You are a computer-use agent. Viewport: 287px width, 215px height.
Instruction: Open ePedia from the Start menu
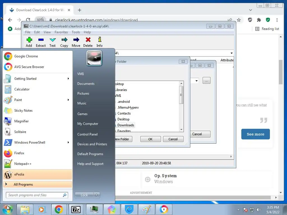[38, 174]
